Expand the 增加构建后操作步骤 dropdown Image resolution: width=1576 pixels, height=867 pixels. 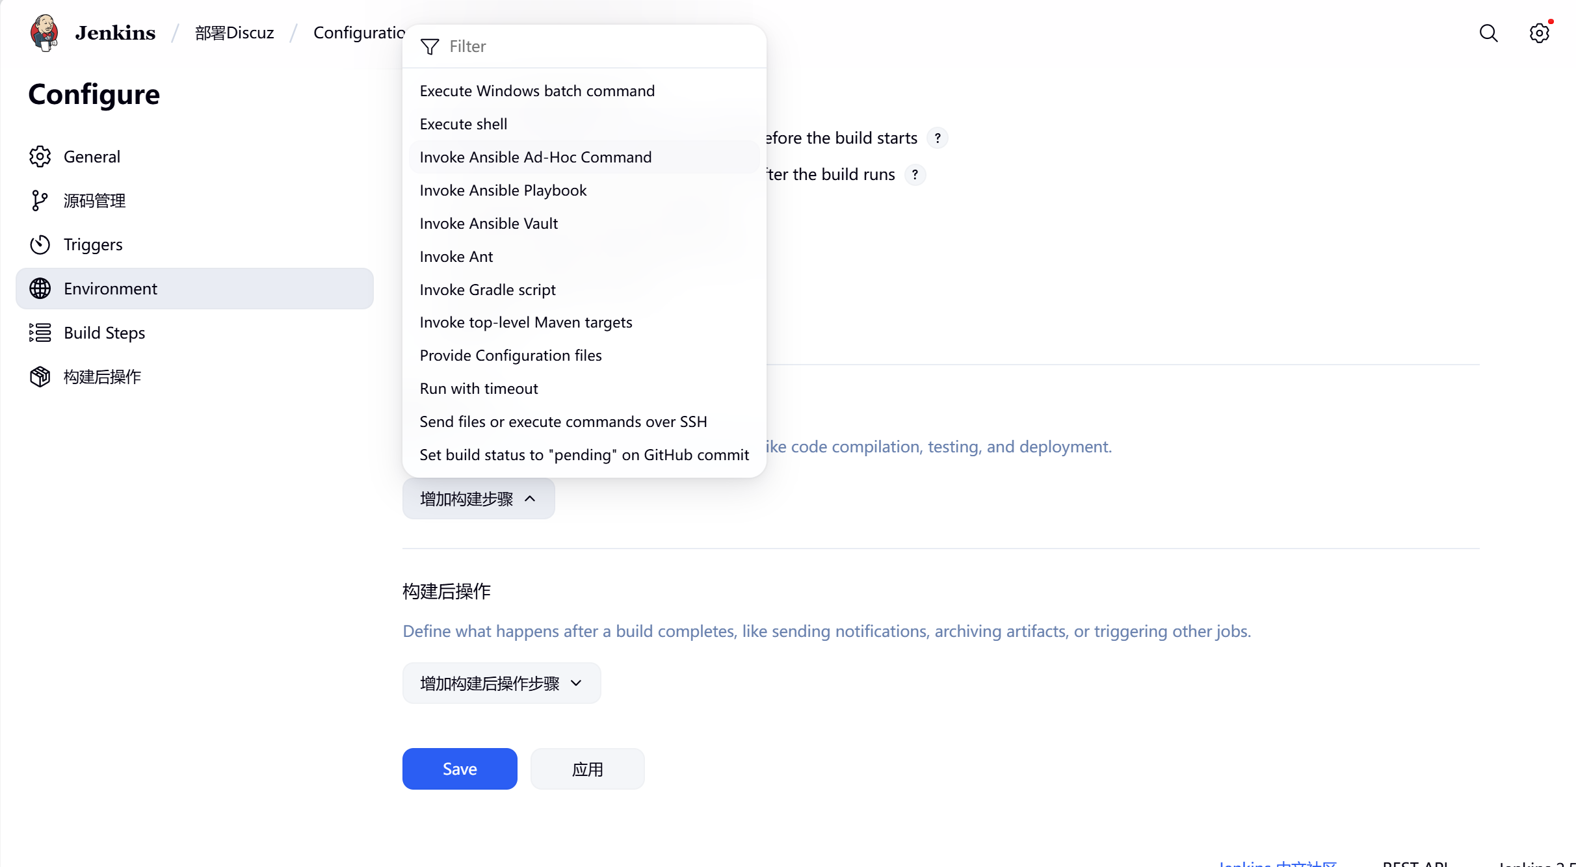[x=501, y=683]
